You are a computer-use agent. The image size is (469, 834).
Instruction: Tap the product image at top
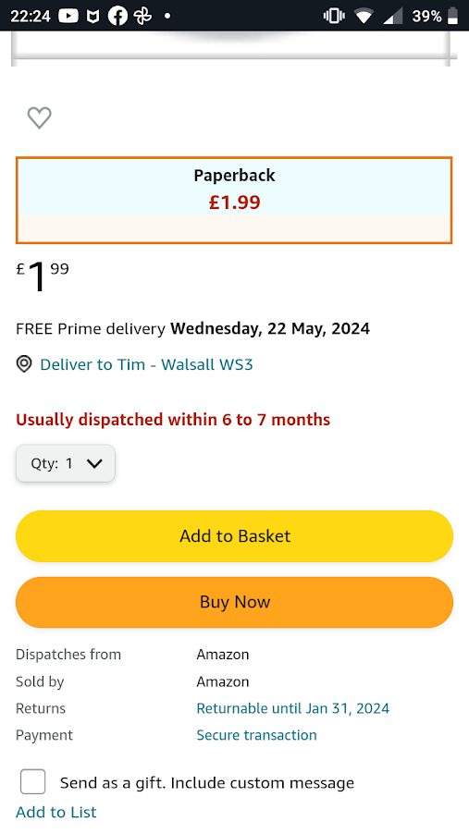pyautogui.click(x=231, y=48)
